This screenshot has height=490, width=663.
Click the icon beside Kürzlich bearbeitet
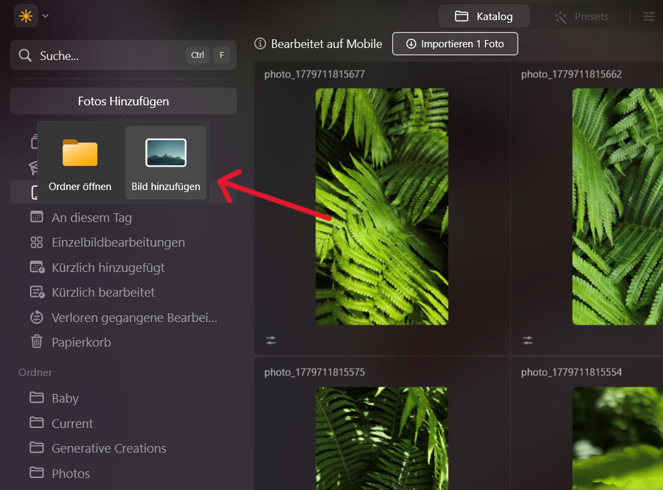pyautogui.click(x=37, y=292)
